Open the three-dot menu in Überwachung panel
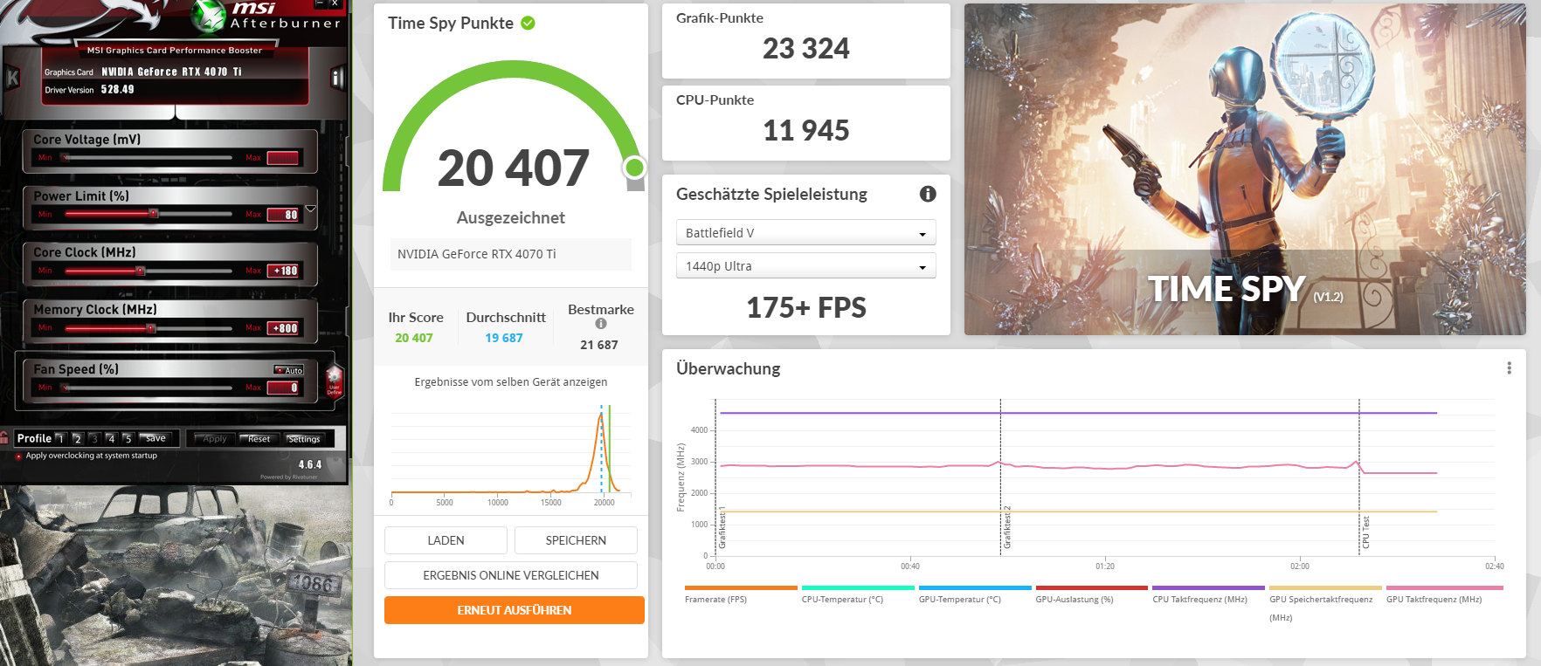 click(x=1509, y=368)
